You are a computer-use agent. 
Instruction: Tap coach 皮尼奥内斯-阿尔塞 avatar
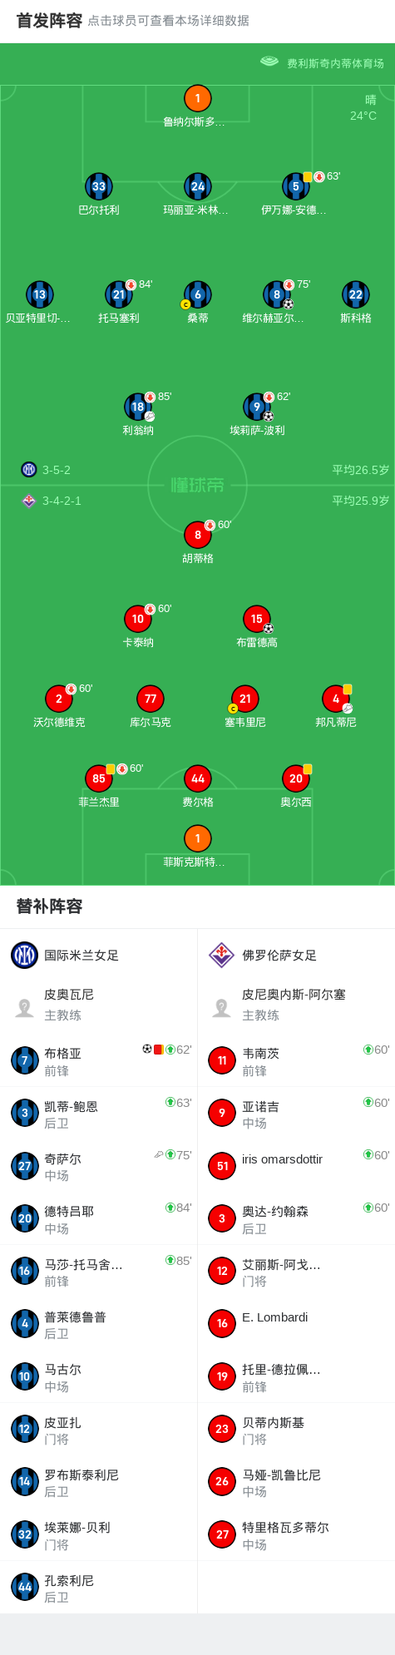(222, 1008)
